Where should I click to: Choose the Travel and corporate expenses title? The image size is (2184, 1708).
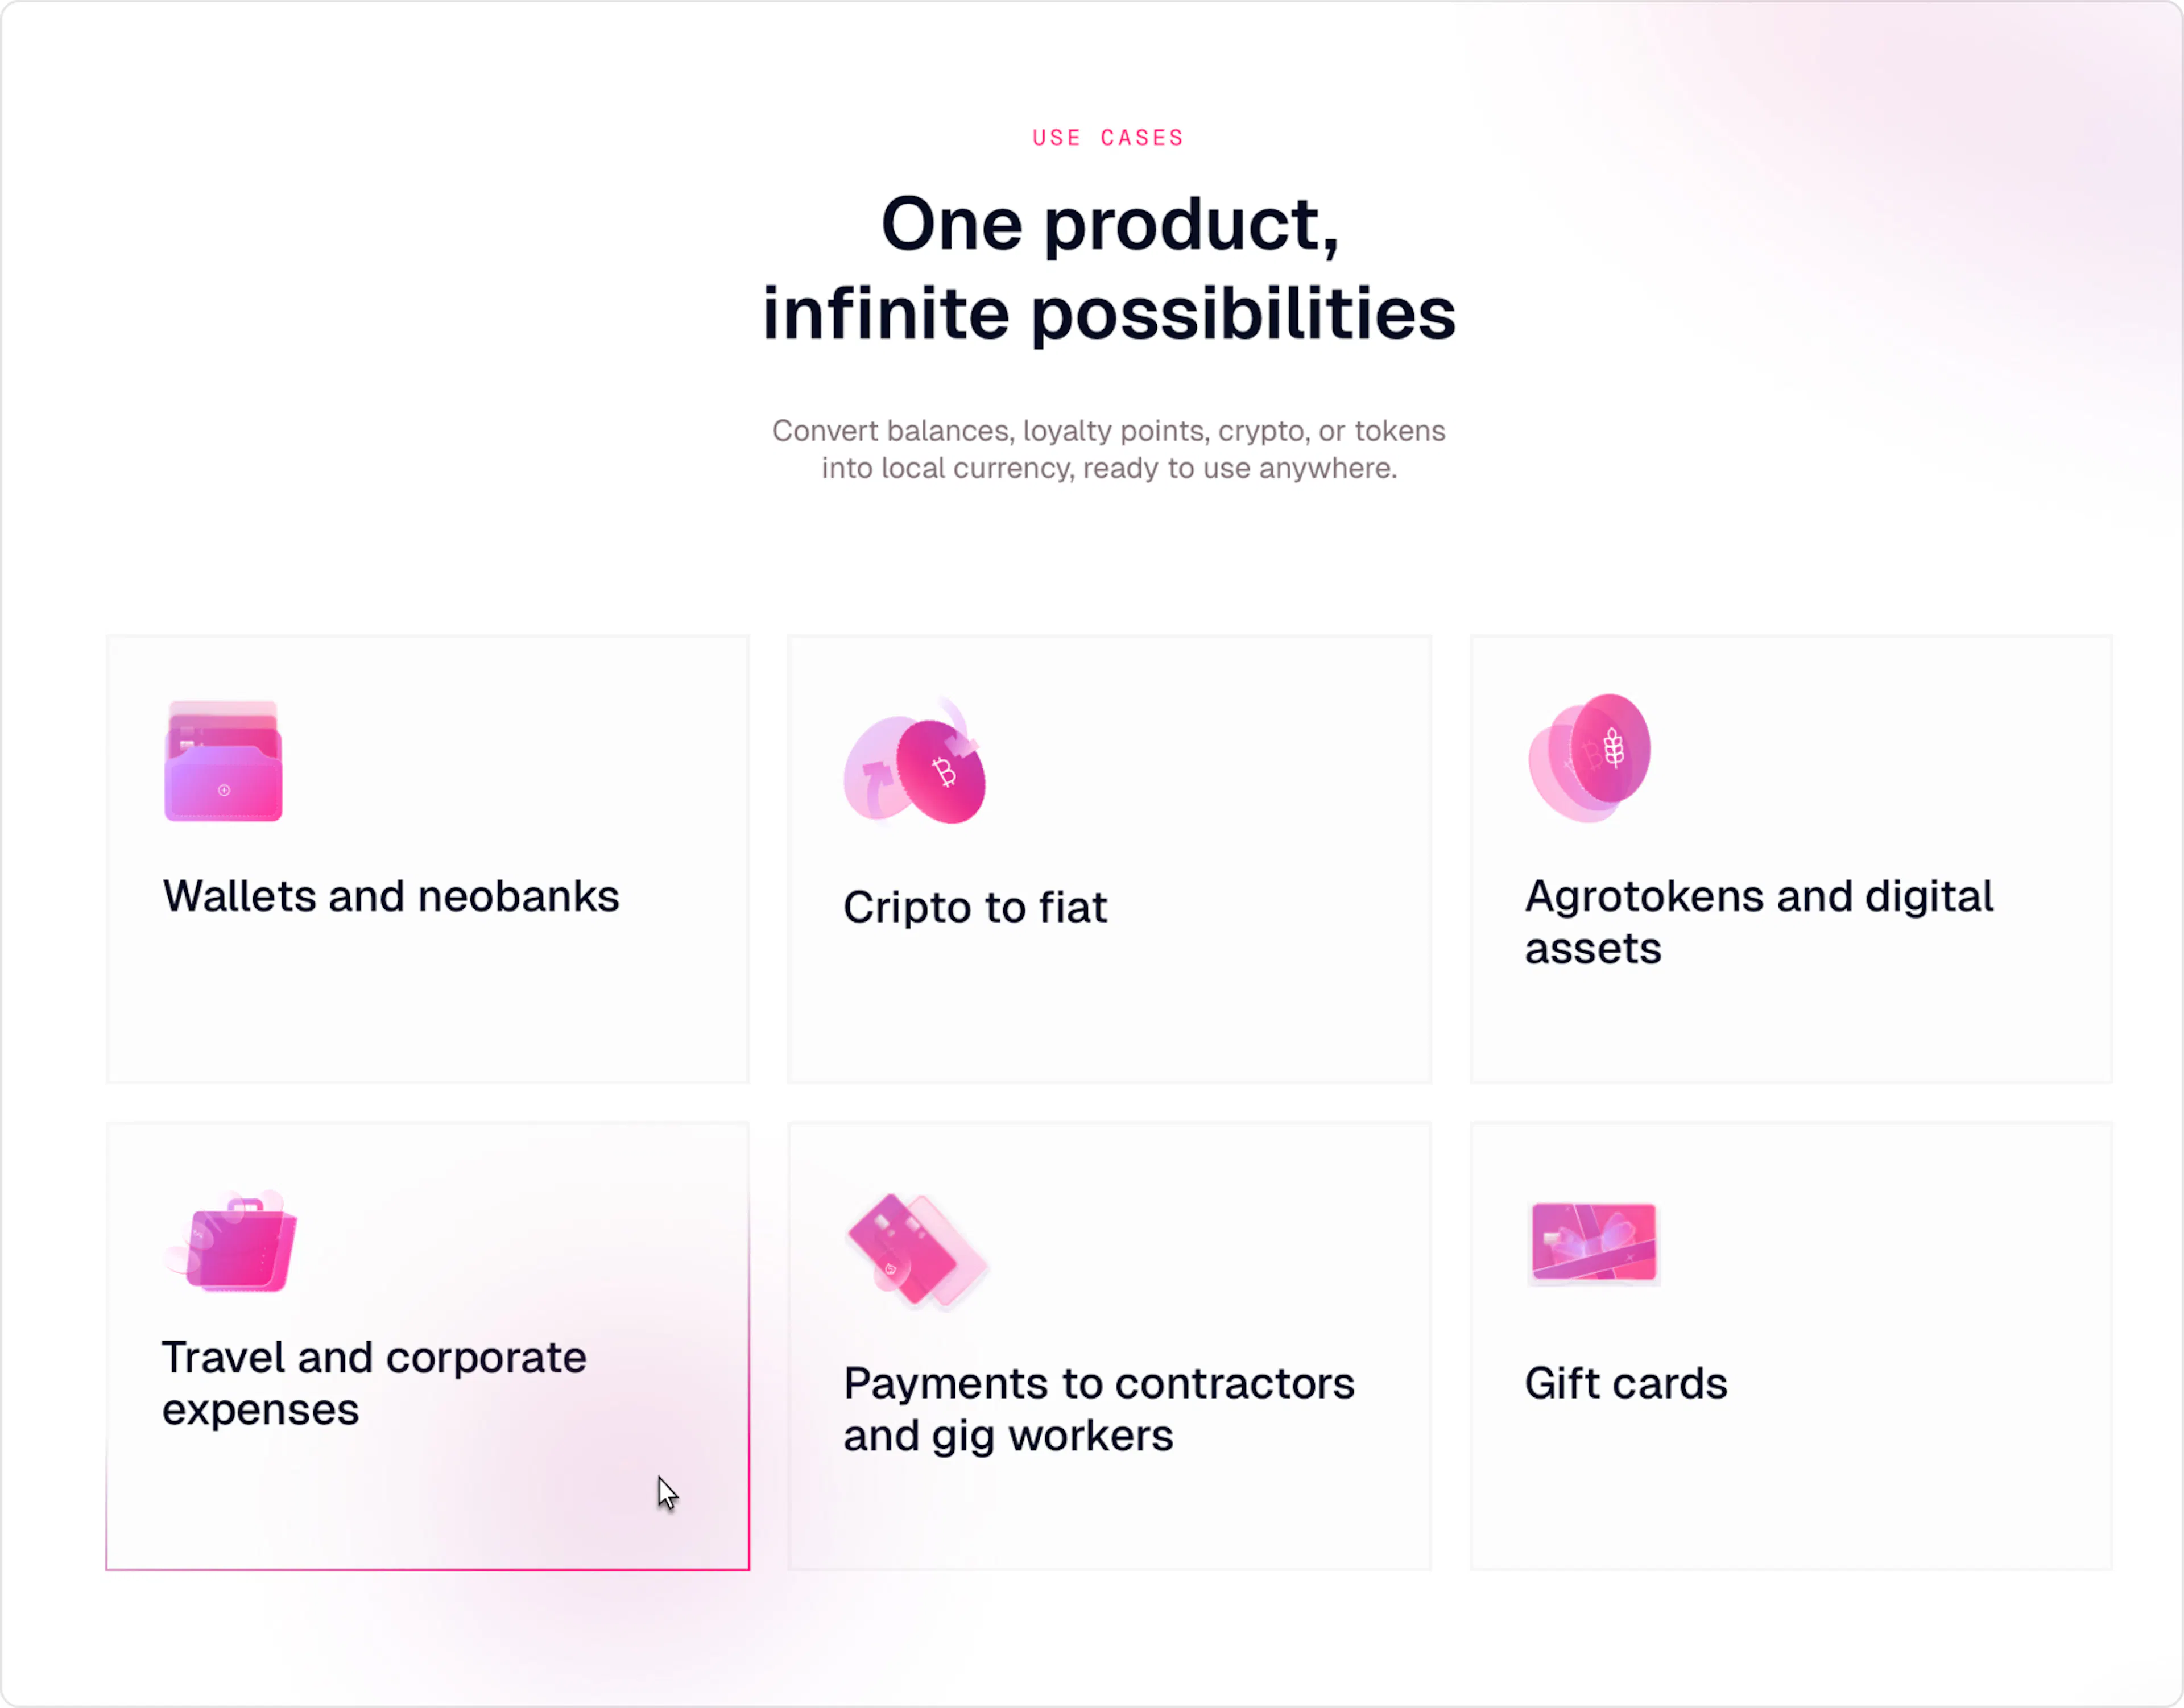pyautogui.click(x=374, y=1383)
